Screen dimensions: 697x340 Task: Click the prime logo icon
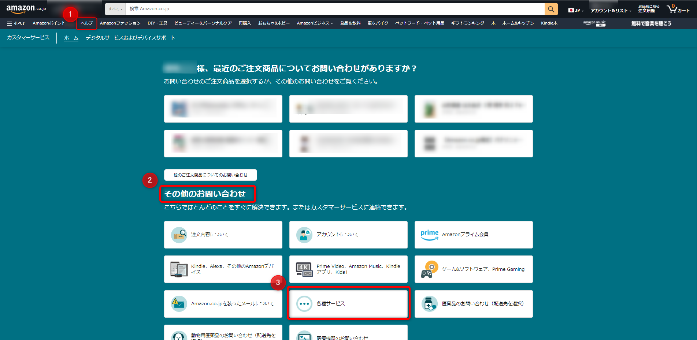point(430,235)
